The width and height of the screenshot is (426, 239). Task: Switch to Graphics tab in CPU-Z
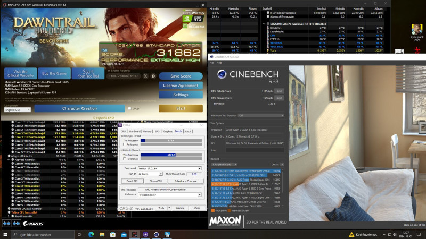(x=168, y=131)
